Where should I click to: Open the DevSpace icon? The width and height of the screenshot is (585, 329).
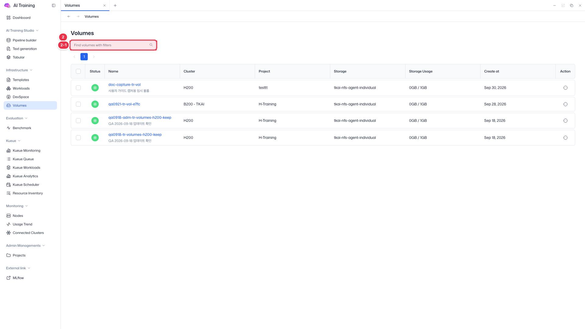click(9, 97)
